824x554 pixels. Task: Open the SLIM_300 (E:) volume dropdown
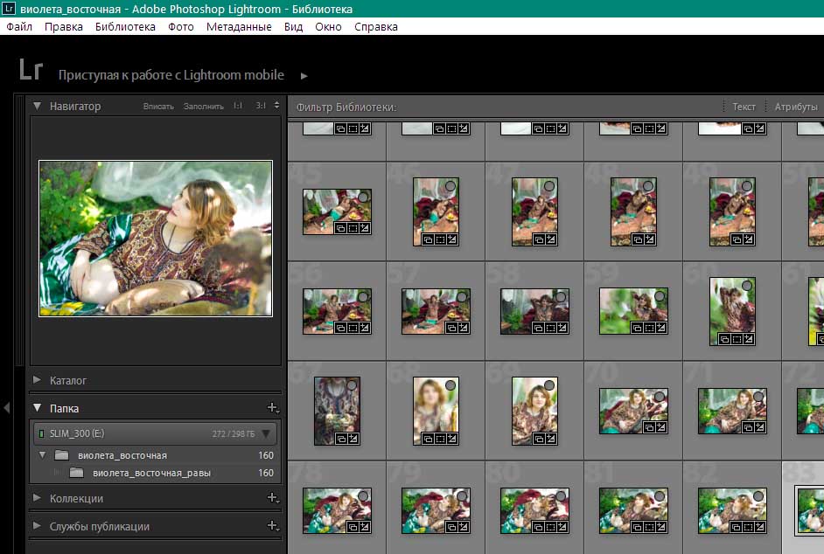point(267,433)
